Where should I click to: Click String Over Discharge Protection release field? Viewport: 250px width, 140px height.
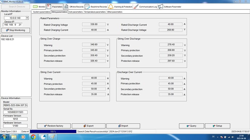coord(171,61)
